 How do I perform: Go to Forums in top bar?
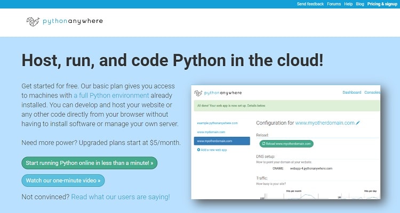[334, 4]
